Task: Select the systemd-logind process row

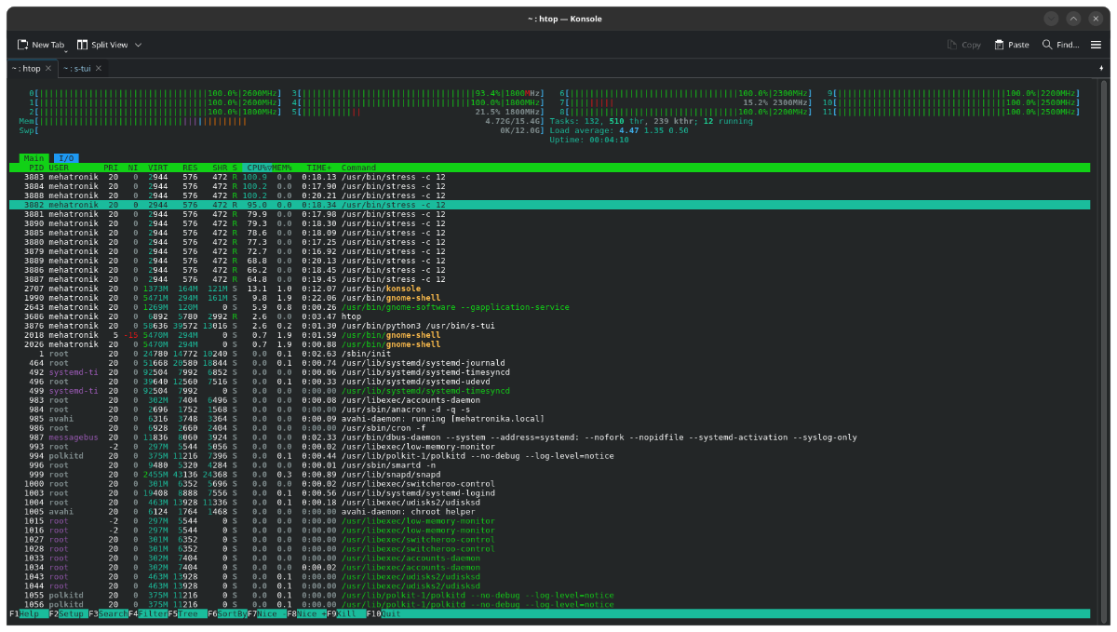Action: click(549, 493)
